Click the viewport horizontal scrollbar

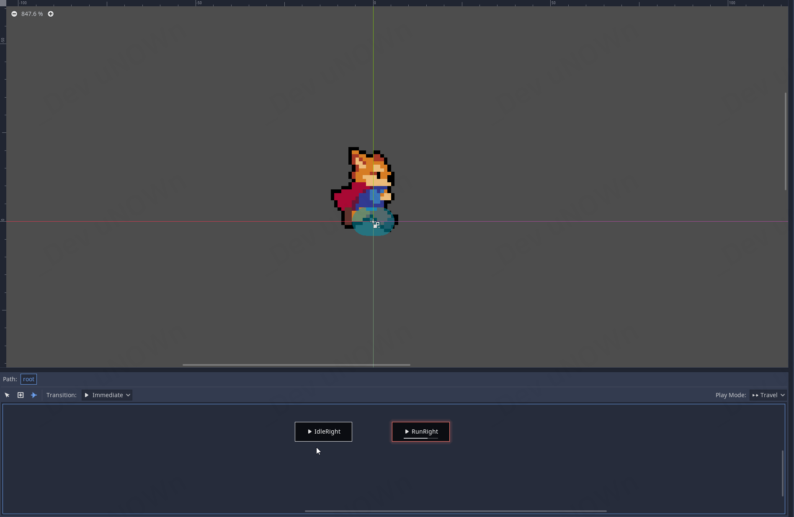coord(296,365)
